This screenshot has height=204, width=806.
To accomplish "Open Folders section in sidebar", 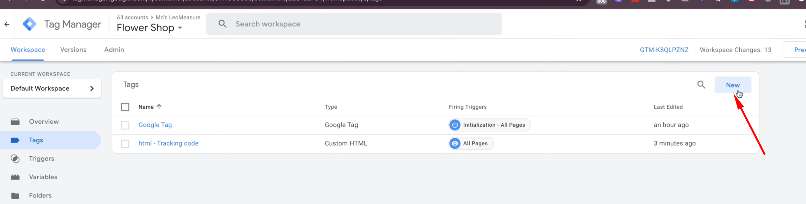I will click(40, 195).
